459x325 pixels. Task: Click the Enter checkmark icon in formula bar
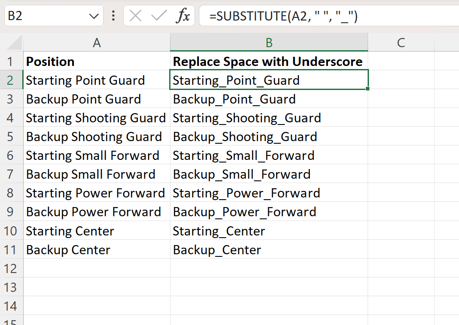click(x=159, y=16)
